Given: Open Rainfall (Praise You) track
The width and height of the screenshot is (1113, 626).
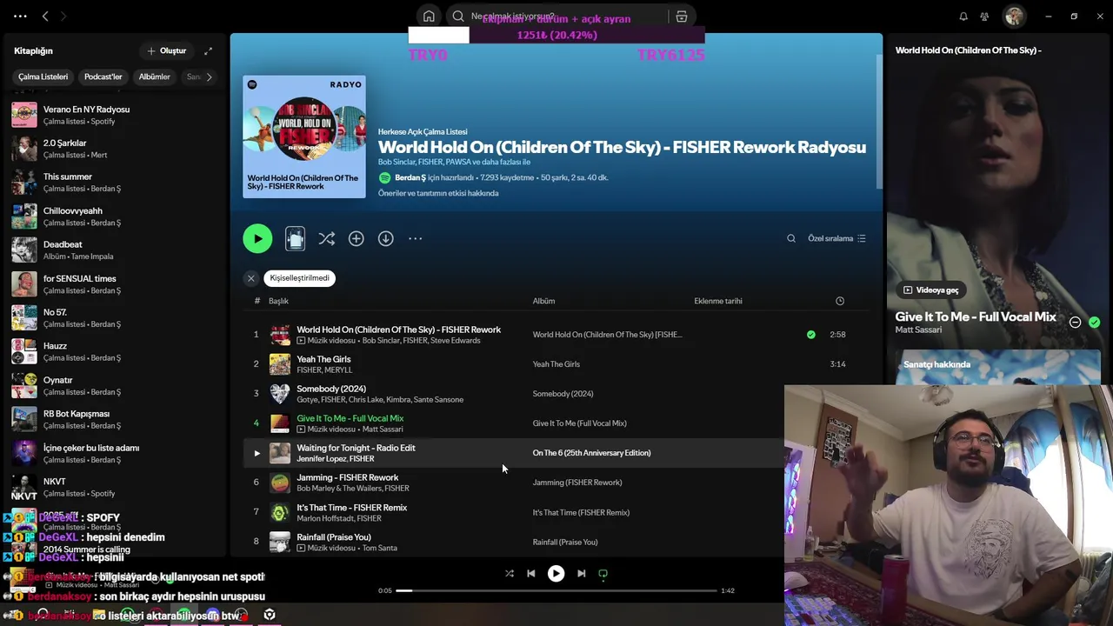Looking at the screenshot, I should tap(334, 537).
